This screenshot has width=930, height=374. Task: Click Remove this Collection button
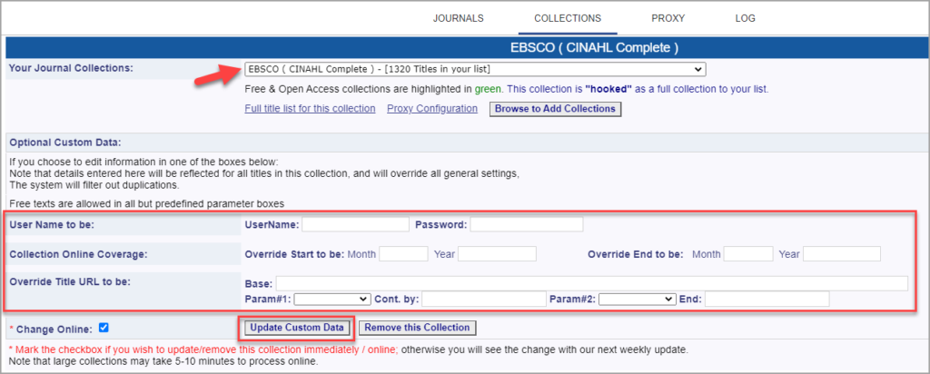[417, 328]
